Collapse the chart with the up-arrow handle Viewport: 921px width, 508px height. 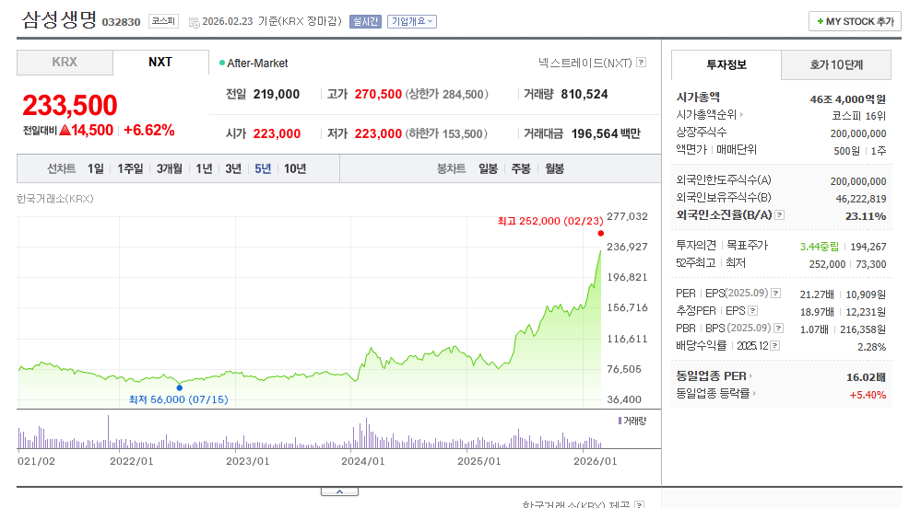tap(339, 491)
